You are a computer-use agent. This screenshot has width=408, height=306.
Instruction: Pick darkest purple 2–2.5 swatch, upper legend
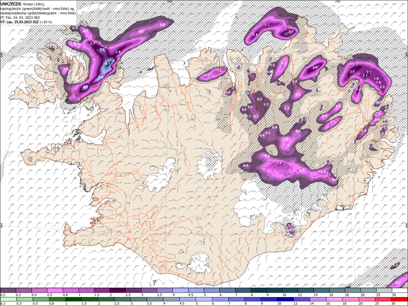point(118,290)
